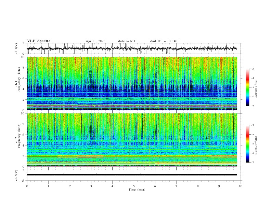
Task: Click the '-7' value on ch.2 colorbar
Action: (x=252, y=163)
